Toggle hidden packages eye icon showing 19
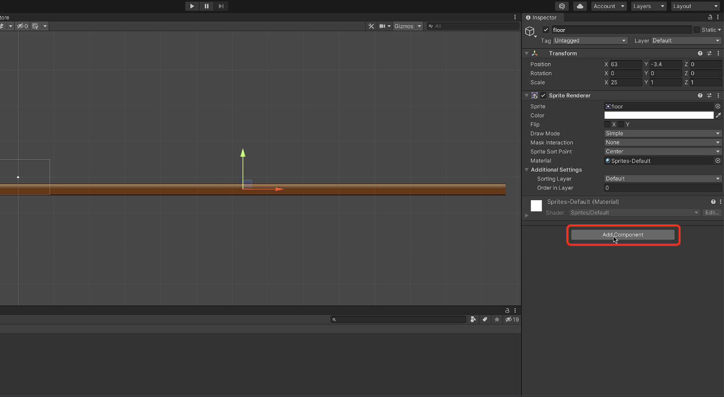The width and height of the screenshot is (724, 397). [512, 319]
